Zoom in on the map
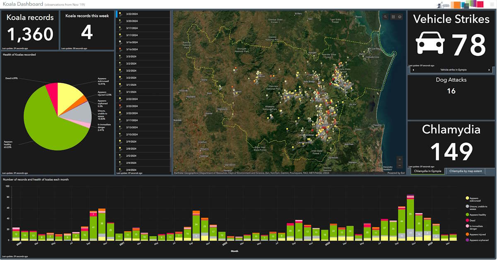 point(399,159)
